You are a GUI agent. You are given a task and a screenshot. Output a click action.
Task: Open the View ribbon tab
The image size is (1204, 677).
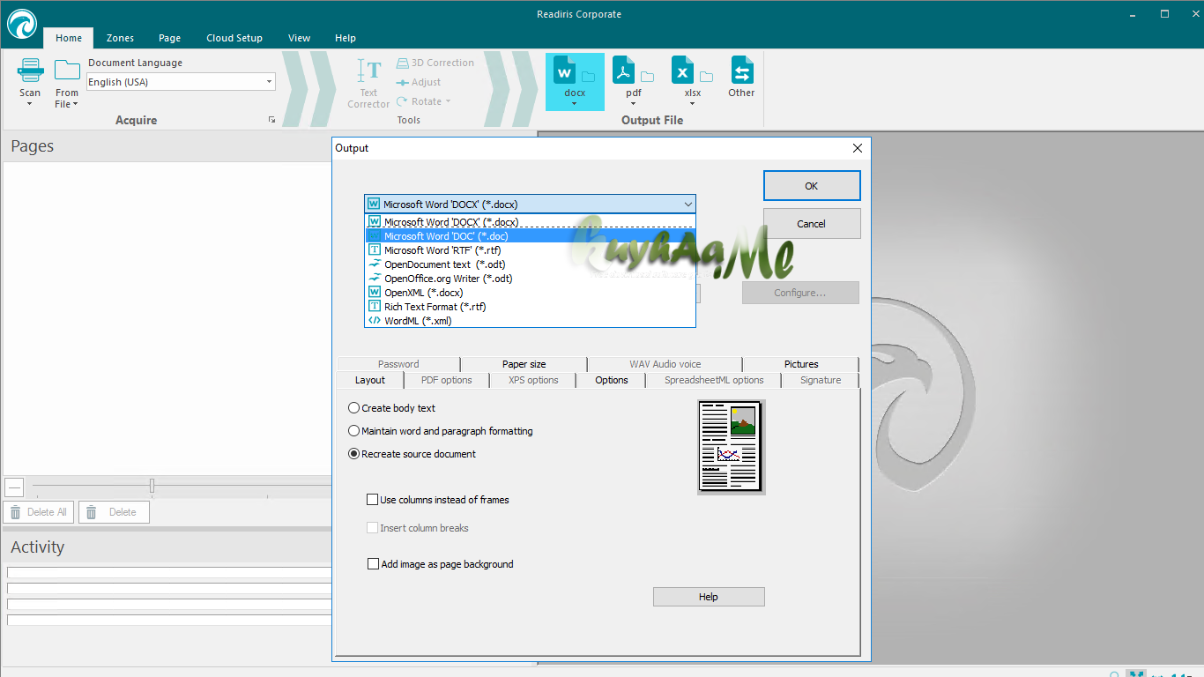[300, 38]
